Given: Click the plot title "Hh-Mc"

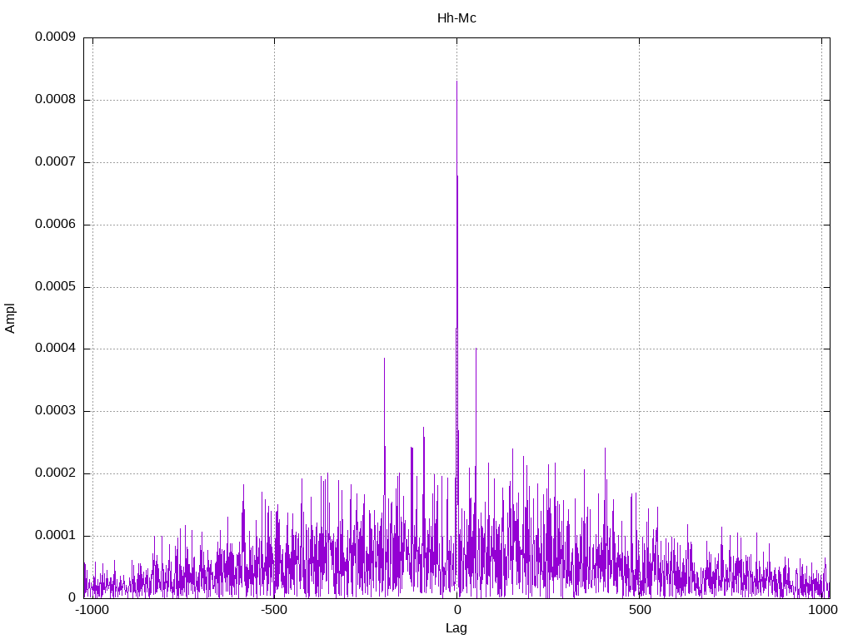Looking at the screenshot, I should tap(456, 18).
